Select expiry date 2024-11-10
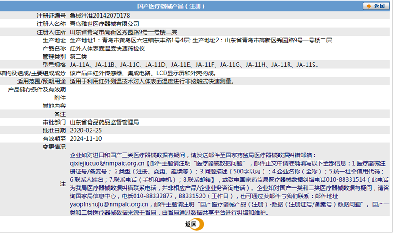The height and width of the screenshot is (233, 393). 86,138
